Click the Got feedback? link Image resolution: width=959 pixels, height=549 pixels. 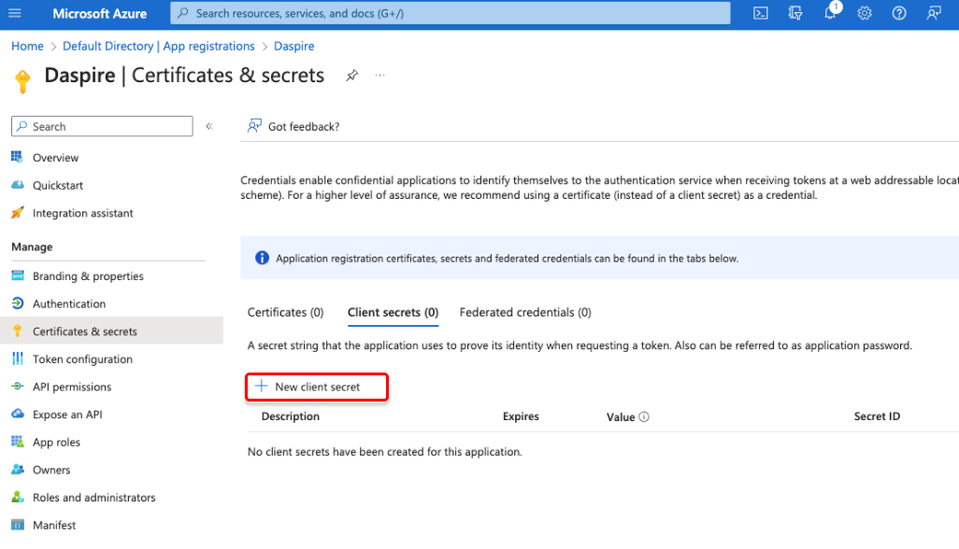[306, 125]
